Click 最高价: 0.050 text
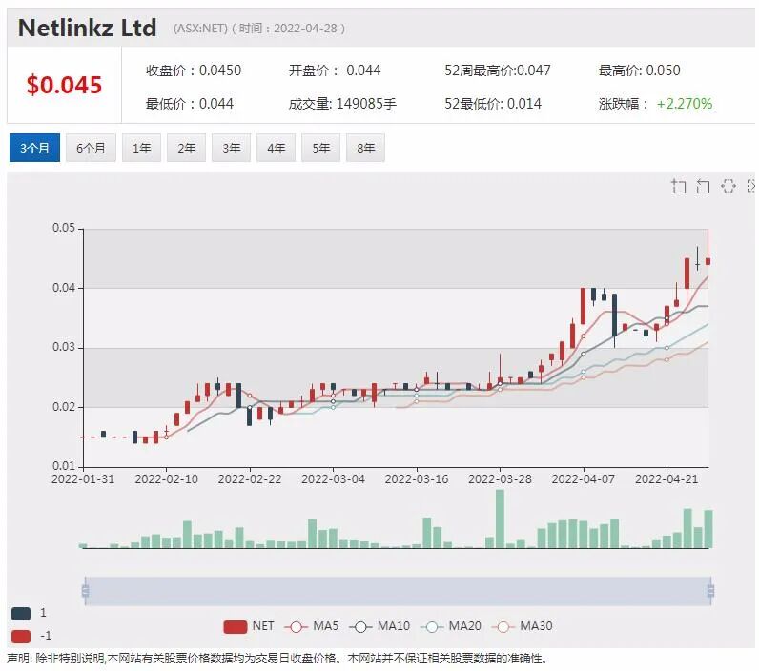The width and height of the screenshot is (759, 671). coord(640,71)
